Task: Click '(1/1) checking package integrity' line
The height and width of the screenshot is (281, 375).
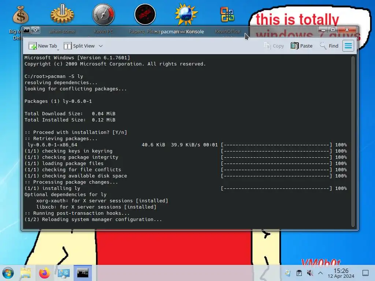Action: (x=71, y=157)
